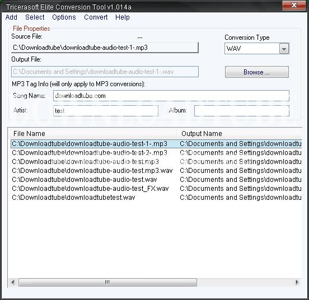Image resolution: width=309 pixels, height=300 pixels.
Task: Click the Output Name column header
Action: pos(240,133)
